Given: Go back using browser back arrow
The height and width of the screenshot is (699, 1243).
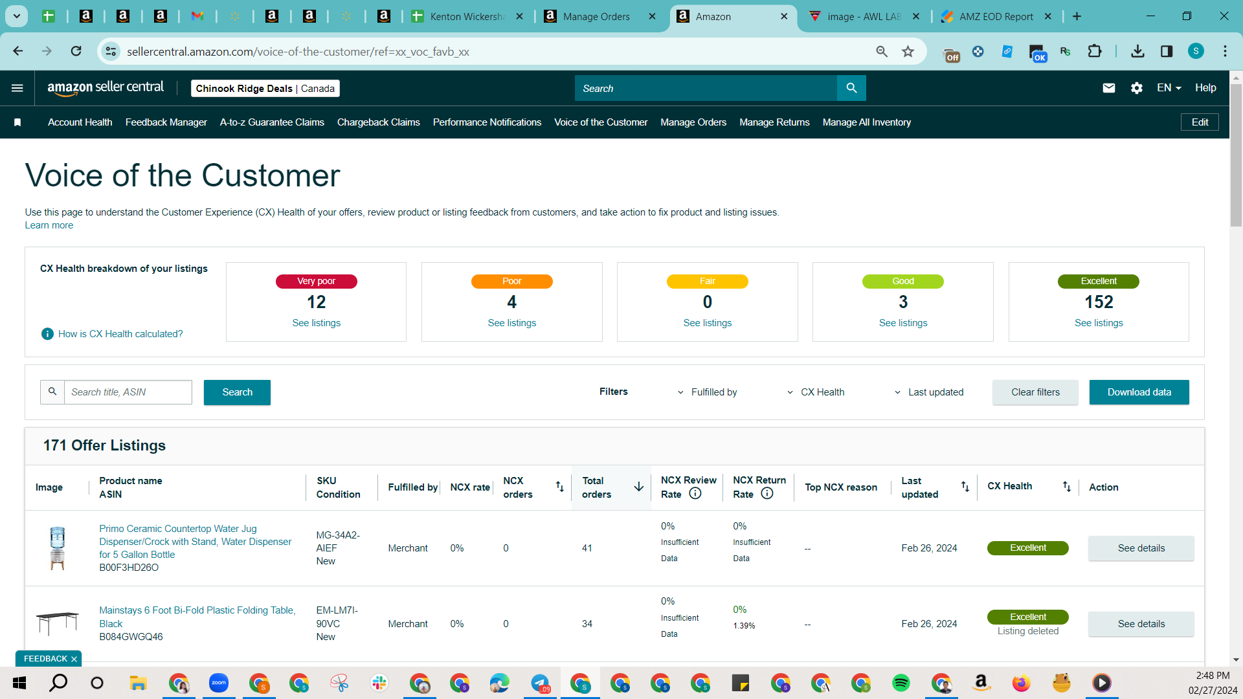Looking at the screenshot, I should [x=18, y=51].
